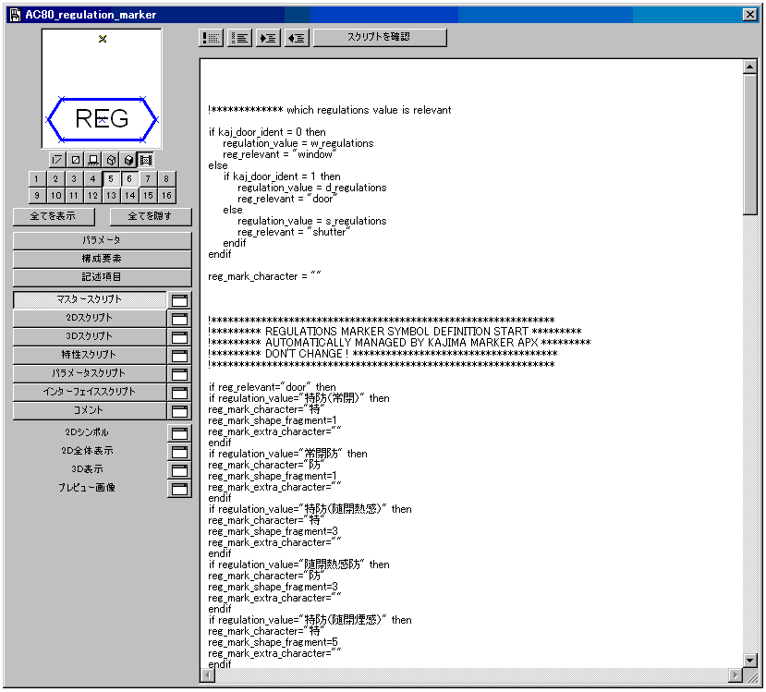Select the preview picture view icon

pyautogui.click(x=146, y=160)
